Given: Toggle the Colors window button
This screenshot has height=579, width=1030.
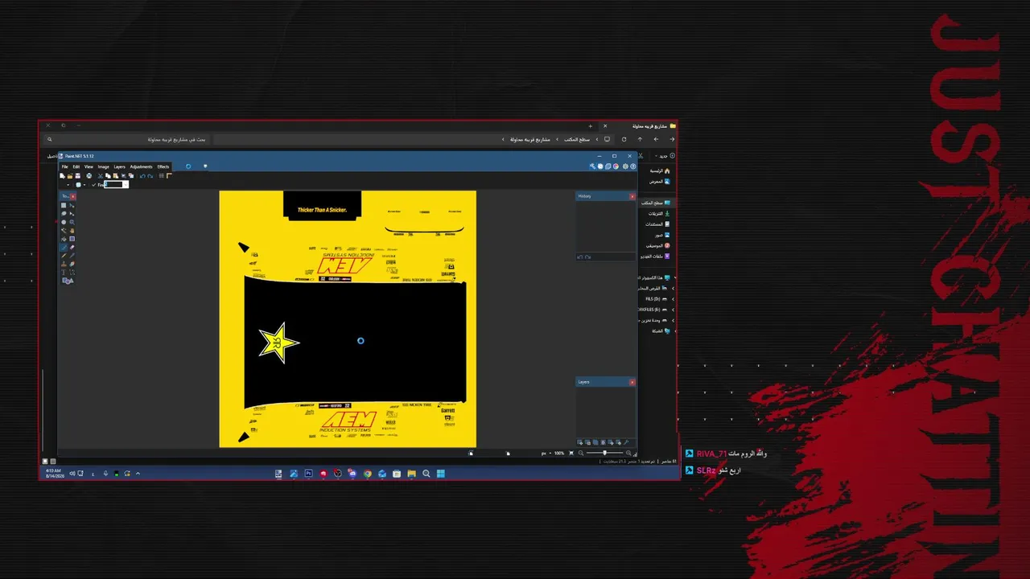Looking at the screenshot, I should click(616, 166).
